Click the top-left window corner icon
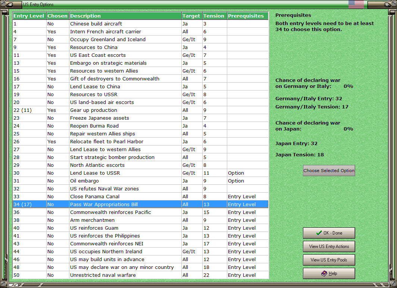 [x=10, y=4]
